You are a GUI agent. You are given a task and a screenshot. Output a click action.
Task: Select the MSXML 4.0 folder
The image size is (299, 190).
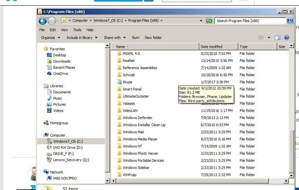(131, 53)
